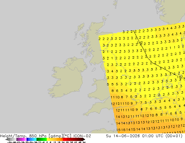Select the 'ICON-D2' model name text
The image size is (185, 143).
coord(82,136)
